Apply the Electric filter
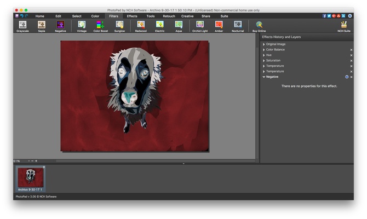This screenshot has height=219, width=367. [x=159, y=26]
